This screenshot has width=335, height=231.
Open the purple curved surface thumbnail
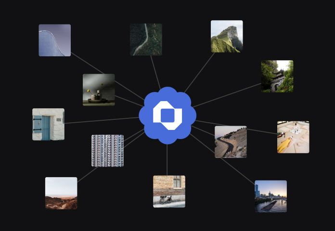click(55, 40)
